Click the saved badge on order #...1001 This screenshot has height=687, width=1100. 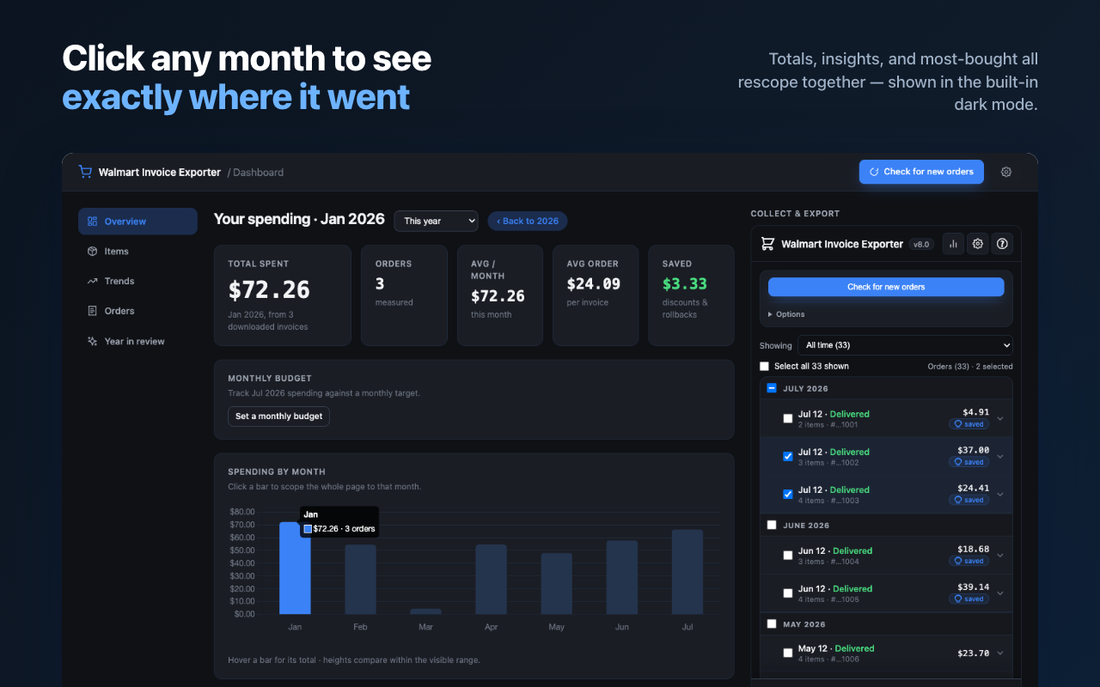click(x=969, y=424)
